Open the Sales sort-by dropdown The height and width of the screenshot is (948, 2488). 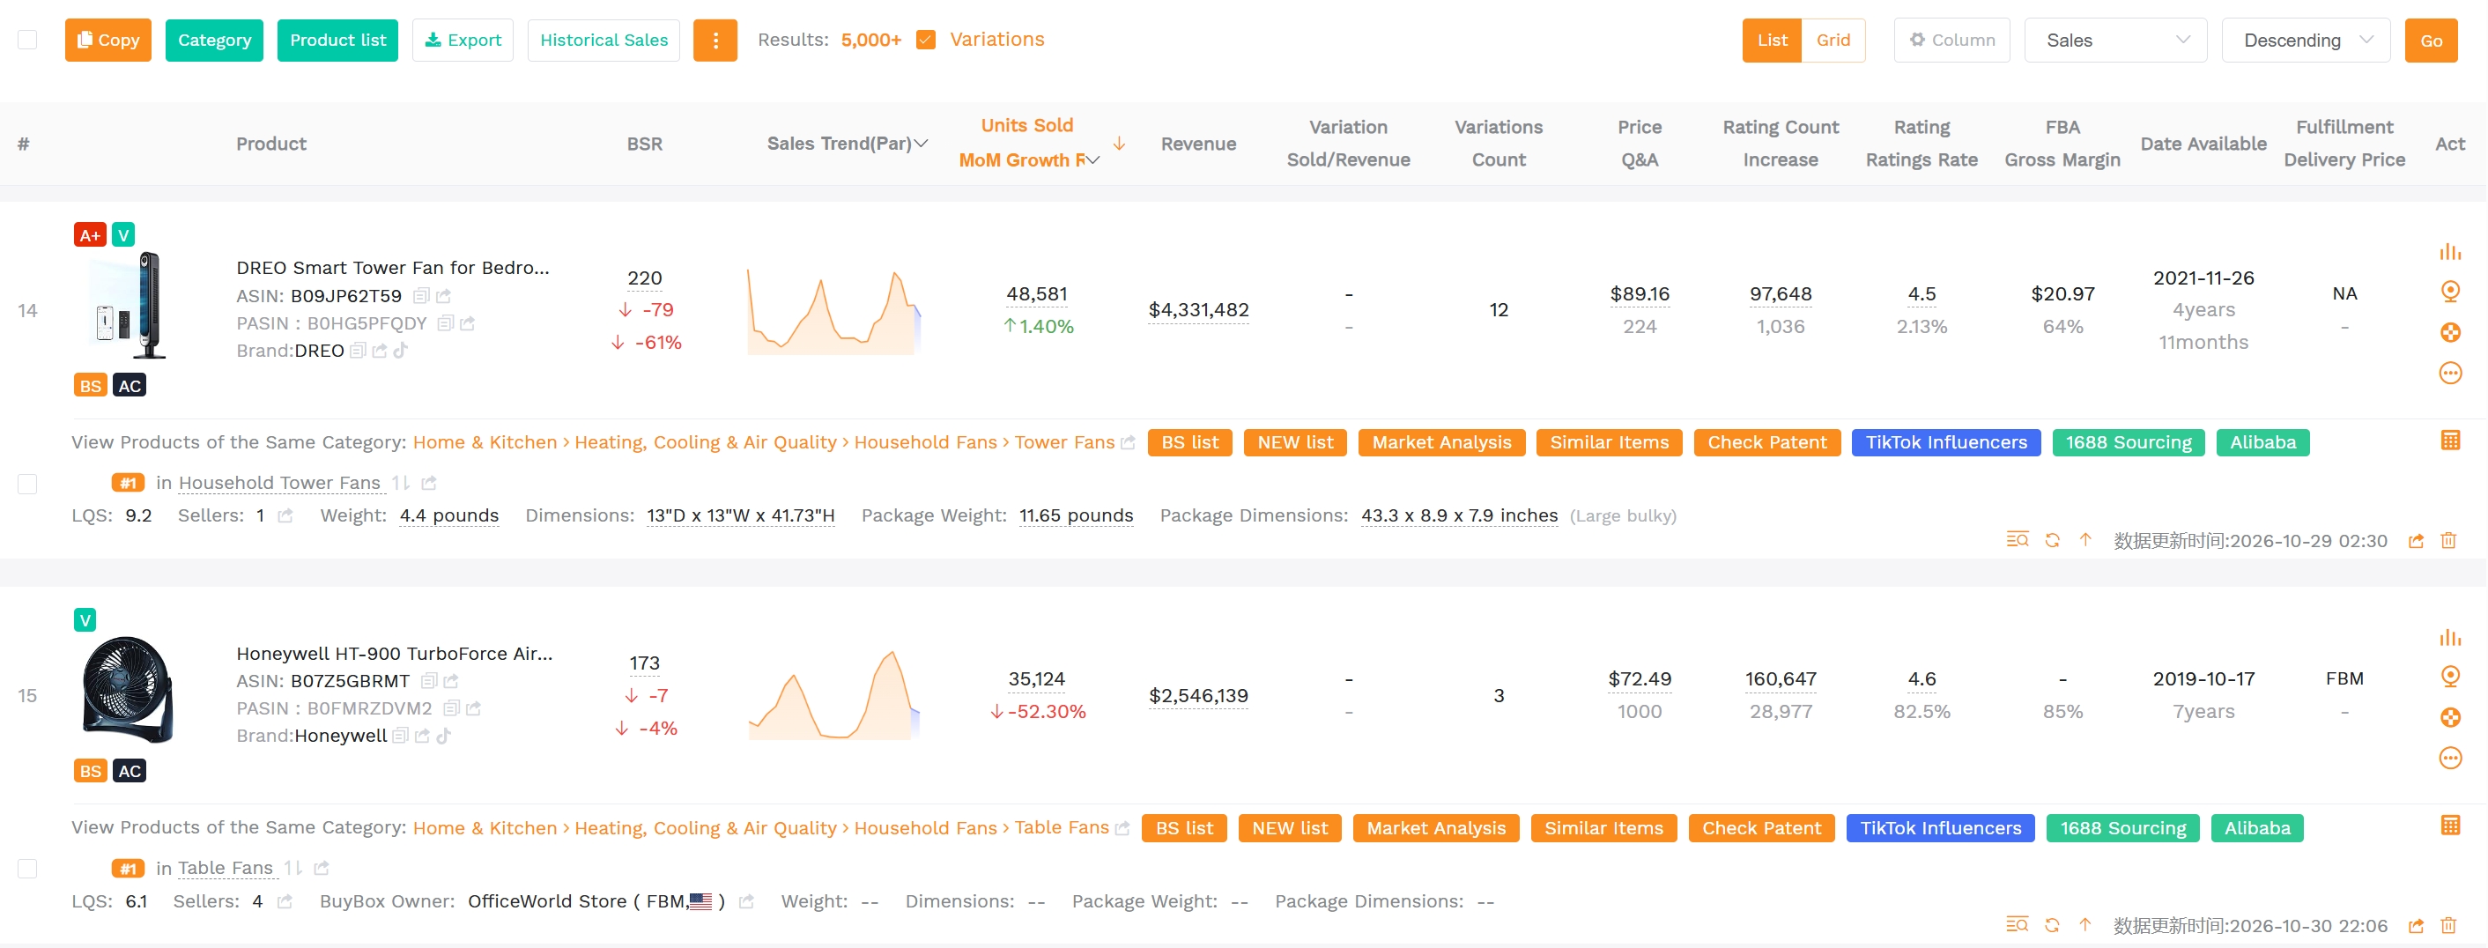pyautogui.click(x=2115, y=41)
